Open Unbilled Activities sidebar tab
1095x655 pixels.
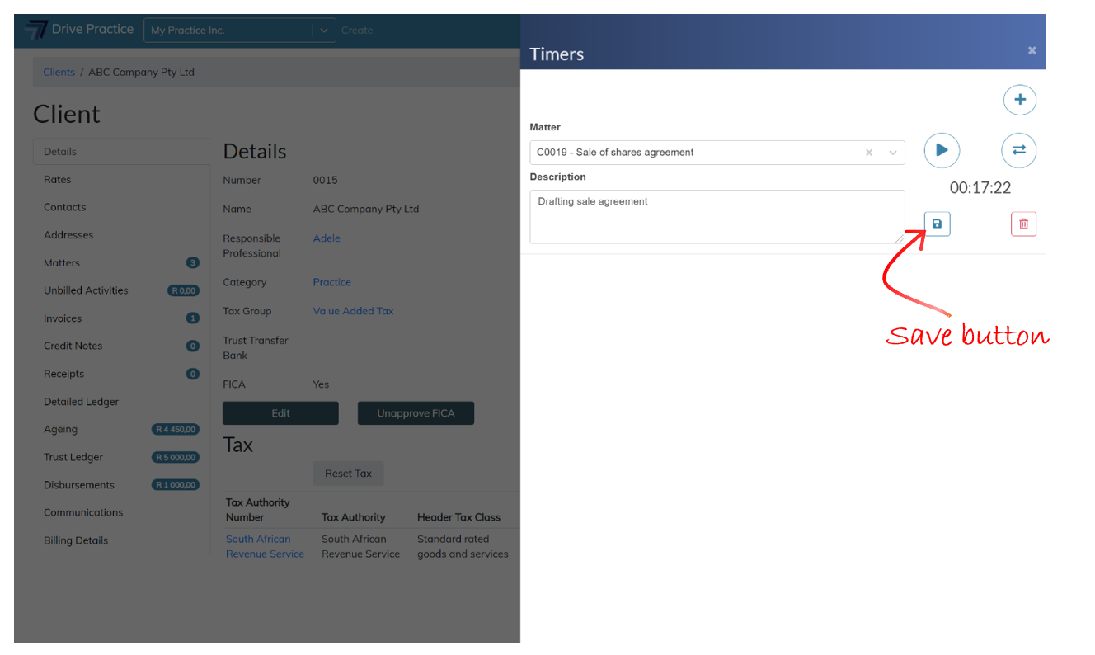[121, 290]
